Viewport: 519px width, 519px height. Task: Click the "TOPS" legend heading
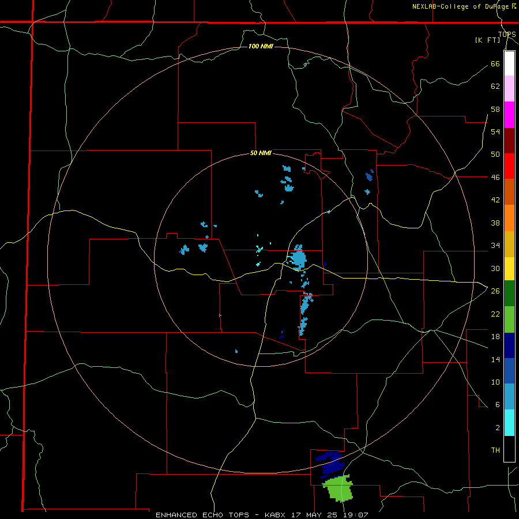coord(507,34)
